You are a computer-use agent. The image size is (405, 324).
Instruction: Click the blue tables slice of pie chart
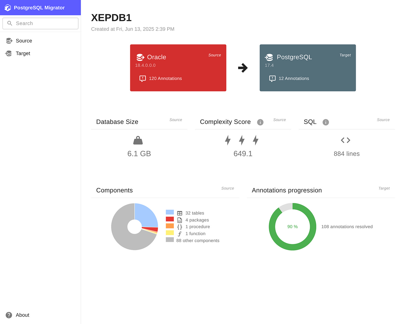(146, 216)
